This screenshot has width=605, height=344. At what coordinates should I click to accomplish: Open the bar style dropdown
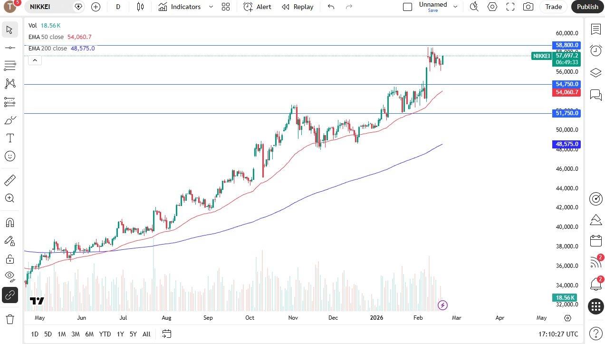pyautogui.click(x=141, y=7)
